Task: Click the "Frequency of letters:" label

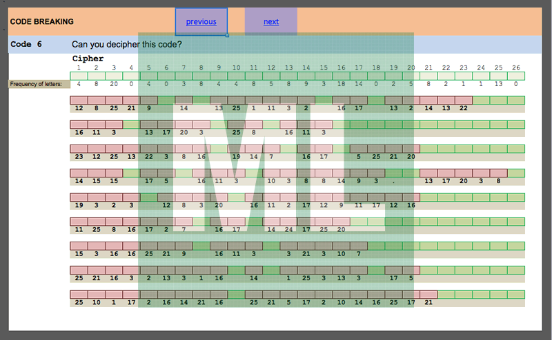Action: (39, 84)
